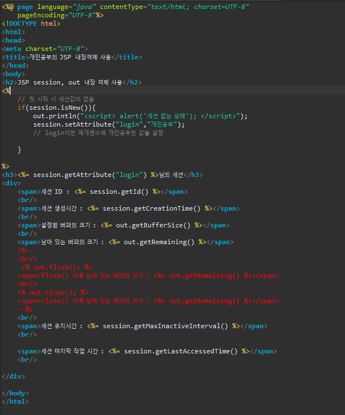Click the opening '<body>' tag
The image size is (345, 415).
tap(13, 74)
